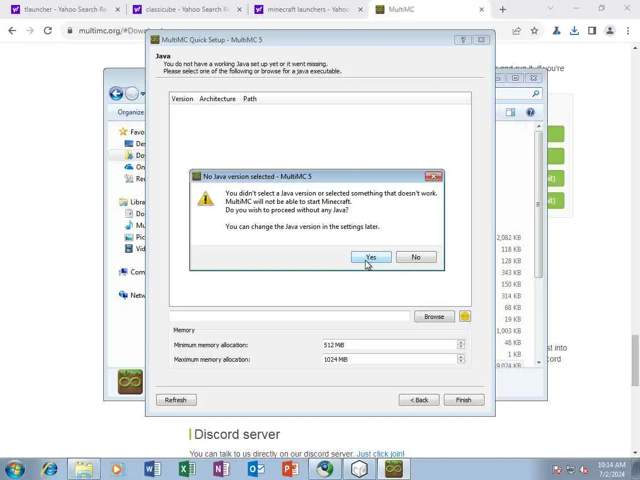640x480 pixels.
Task: Select Videos library in Explorer sidebar
Action: point(134,248)
